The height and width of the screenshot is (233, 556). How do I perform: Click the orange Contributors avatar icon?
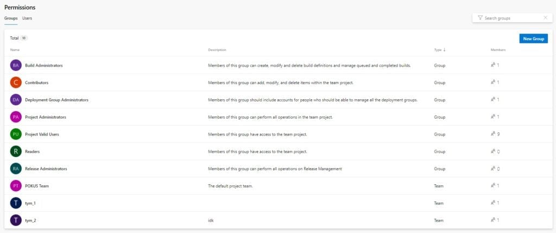click(x=16, y=82)
